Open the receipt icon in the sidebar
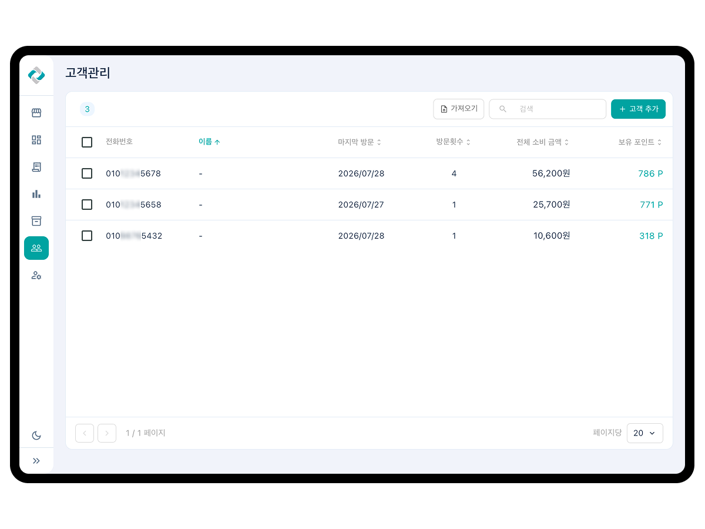Image resolution: width=705 pixels, height=529 pixels. tap(36, 167)
